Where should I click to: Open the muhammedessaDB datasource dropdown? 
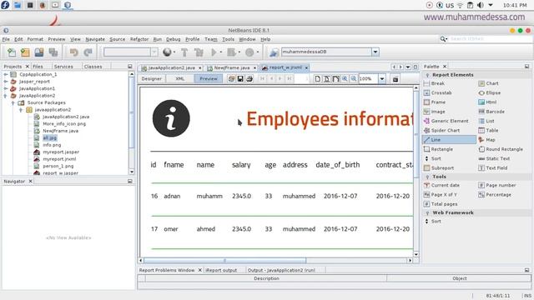coord(375,52)
